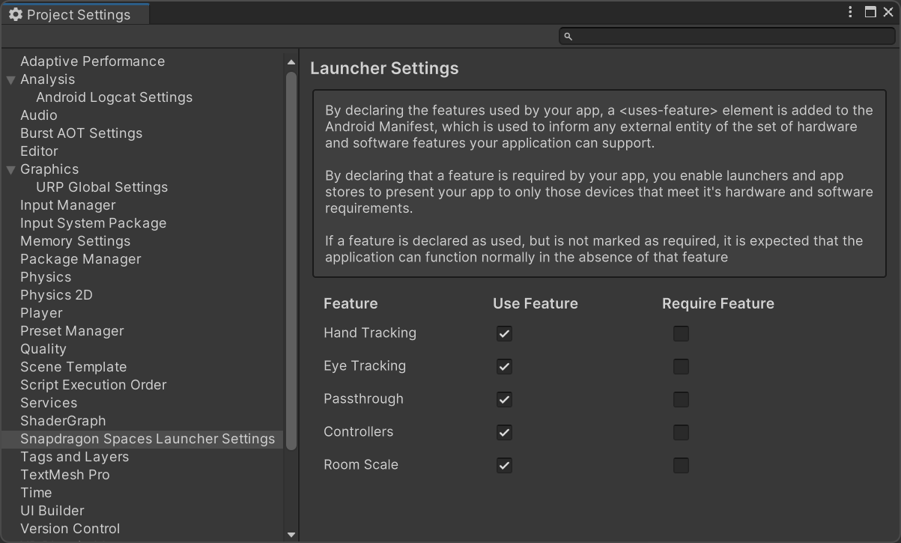Disable Use Feature for Hand Tracking
Screen dimensions: 901x543
504,333
